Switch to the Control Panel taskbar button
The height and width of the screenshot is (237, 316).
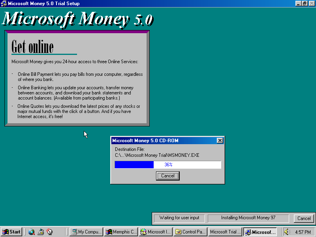tap(190, 232)
